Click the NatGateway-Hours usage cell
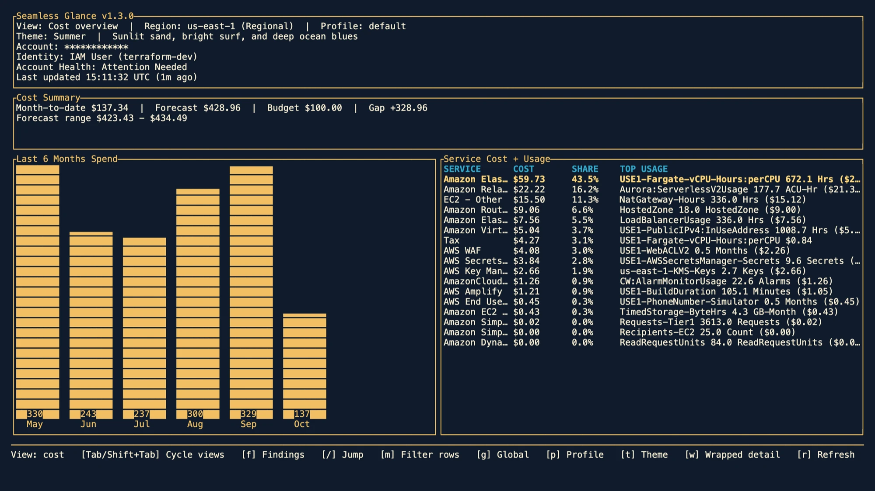 coord(713,200)
